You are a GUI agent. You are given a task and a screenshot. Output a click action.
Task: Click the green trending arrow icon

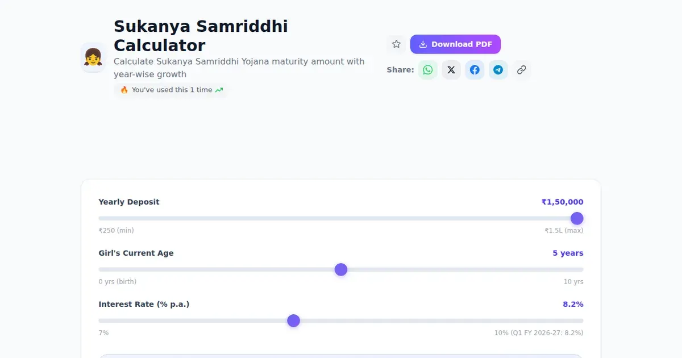pyautogui.click(x=219, y=90)
